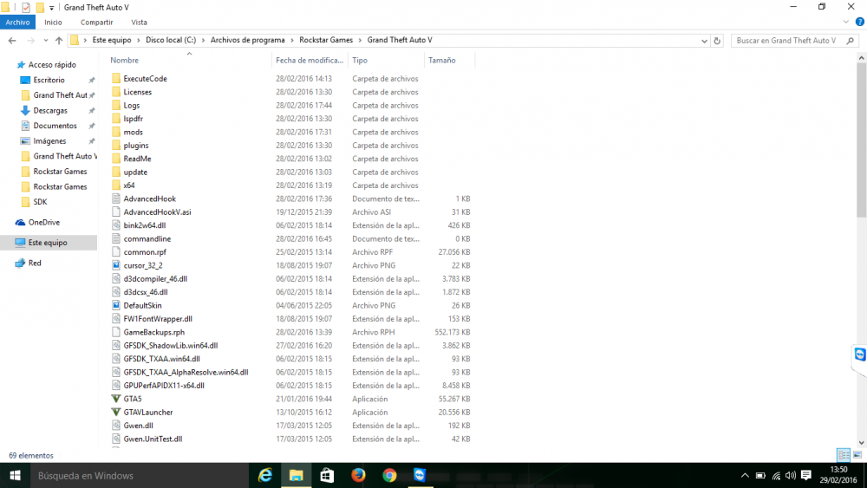Screen dimensions: 867x488
Task: Switch to details view button
Action: 844,455
